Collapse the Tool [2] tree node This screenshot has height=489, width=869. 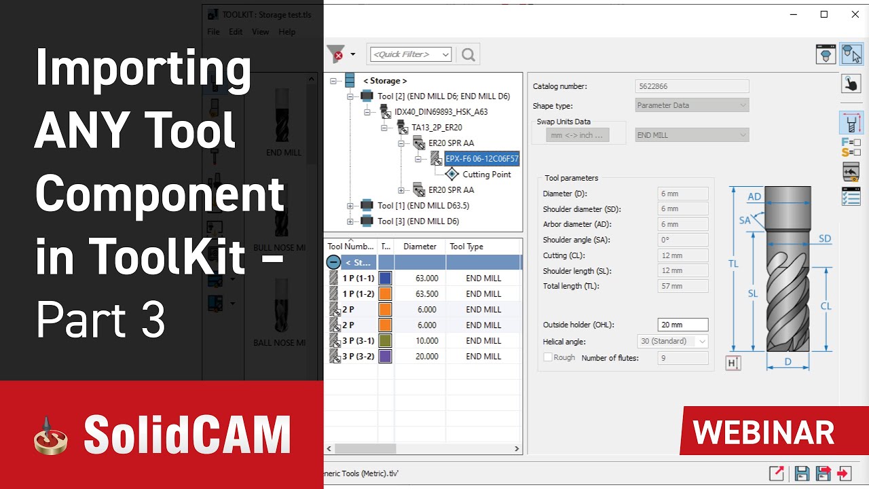(x=350, y=96)
